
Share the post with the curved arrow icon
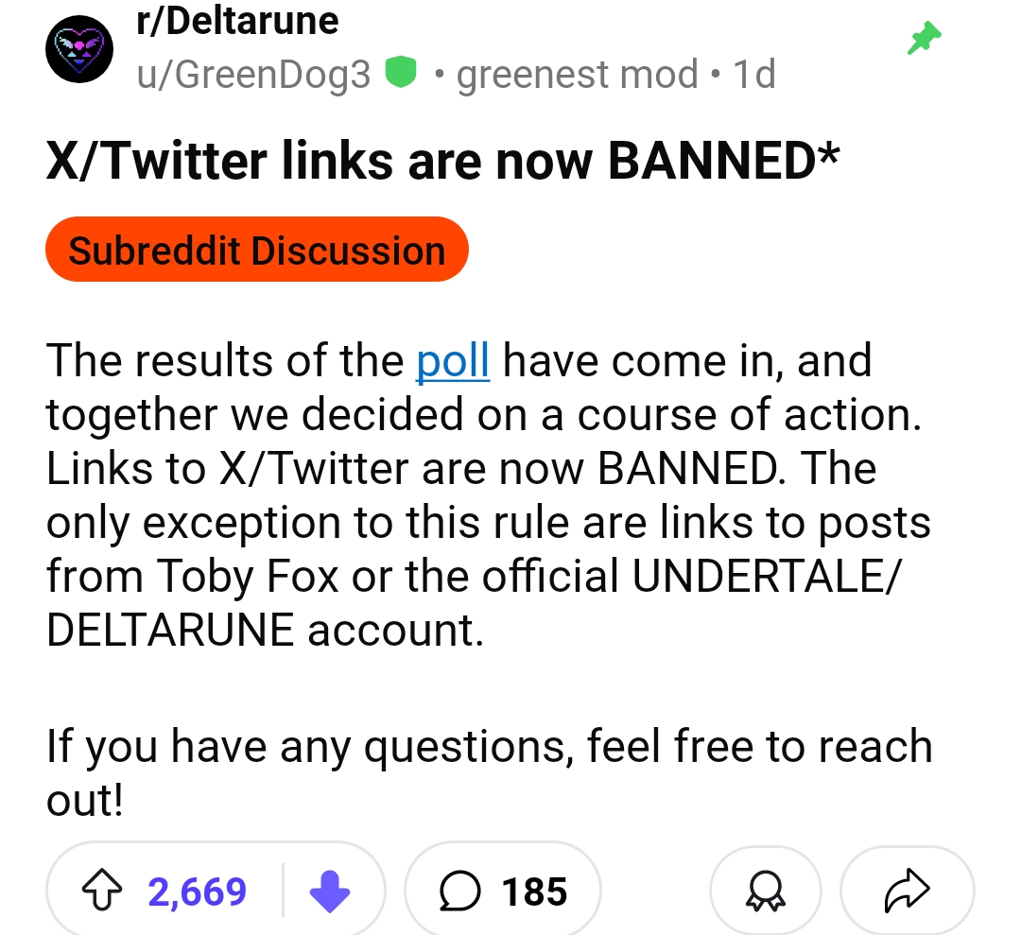907,892
